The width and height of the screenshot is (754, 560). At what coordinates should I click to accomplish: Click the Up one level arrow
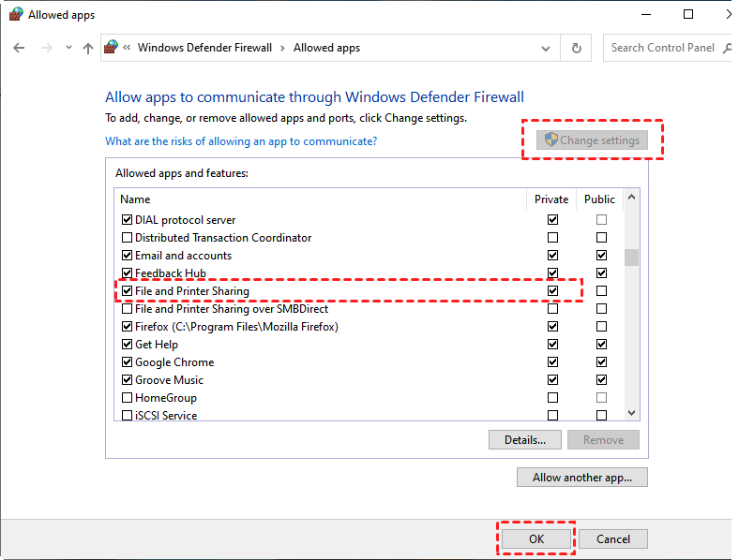click(88, 48)
